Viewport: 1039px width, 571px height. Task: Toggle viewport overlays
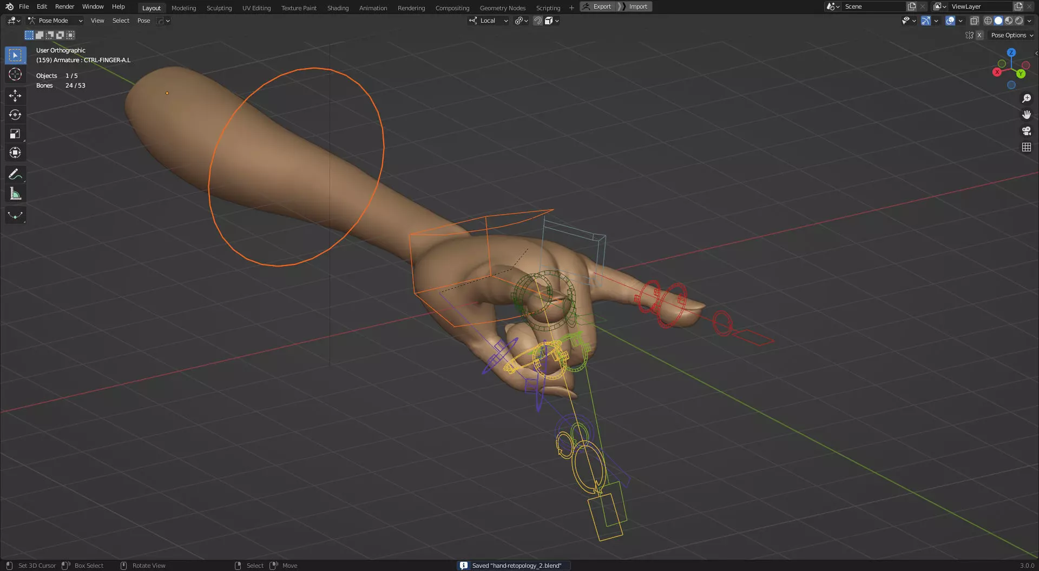(950, 21)
